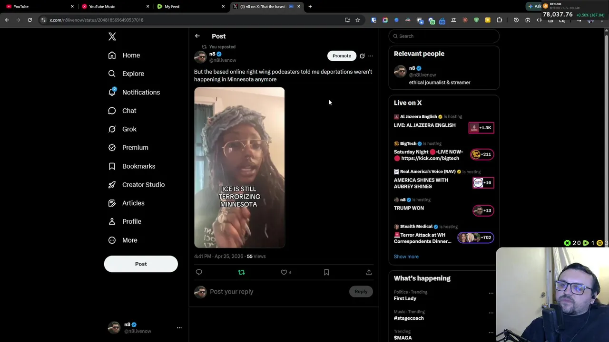
Task: Open BigTech Saturday Night live stream
Action: pyautogui.click(x=444, y=152)
